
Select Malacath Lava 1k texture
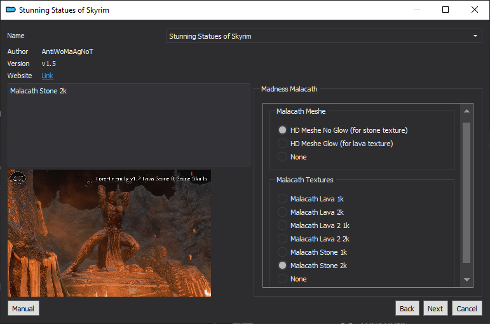pos(311,199)
